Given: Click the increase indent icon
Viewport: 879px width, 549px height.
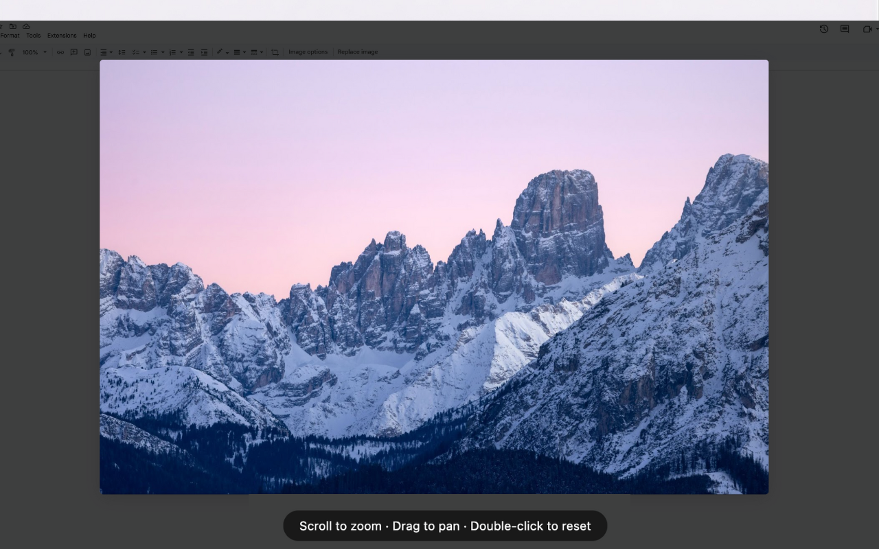Looking at the screenshot, I should 204,52.
